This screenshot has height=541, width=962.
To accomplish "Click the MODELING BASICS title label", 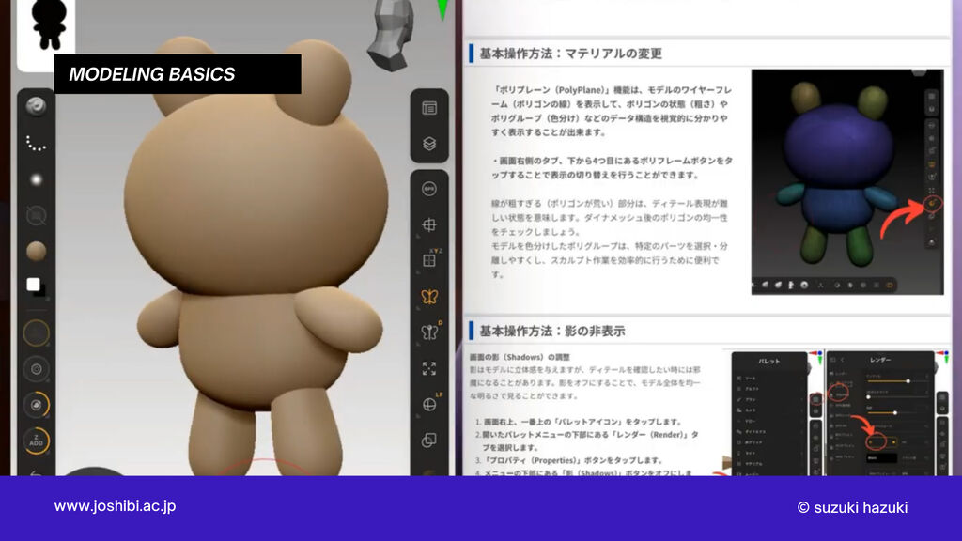I will 152,74.
